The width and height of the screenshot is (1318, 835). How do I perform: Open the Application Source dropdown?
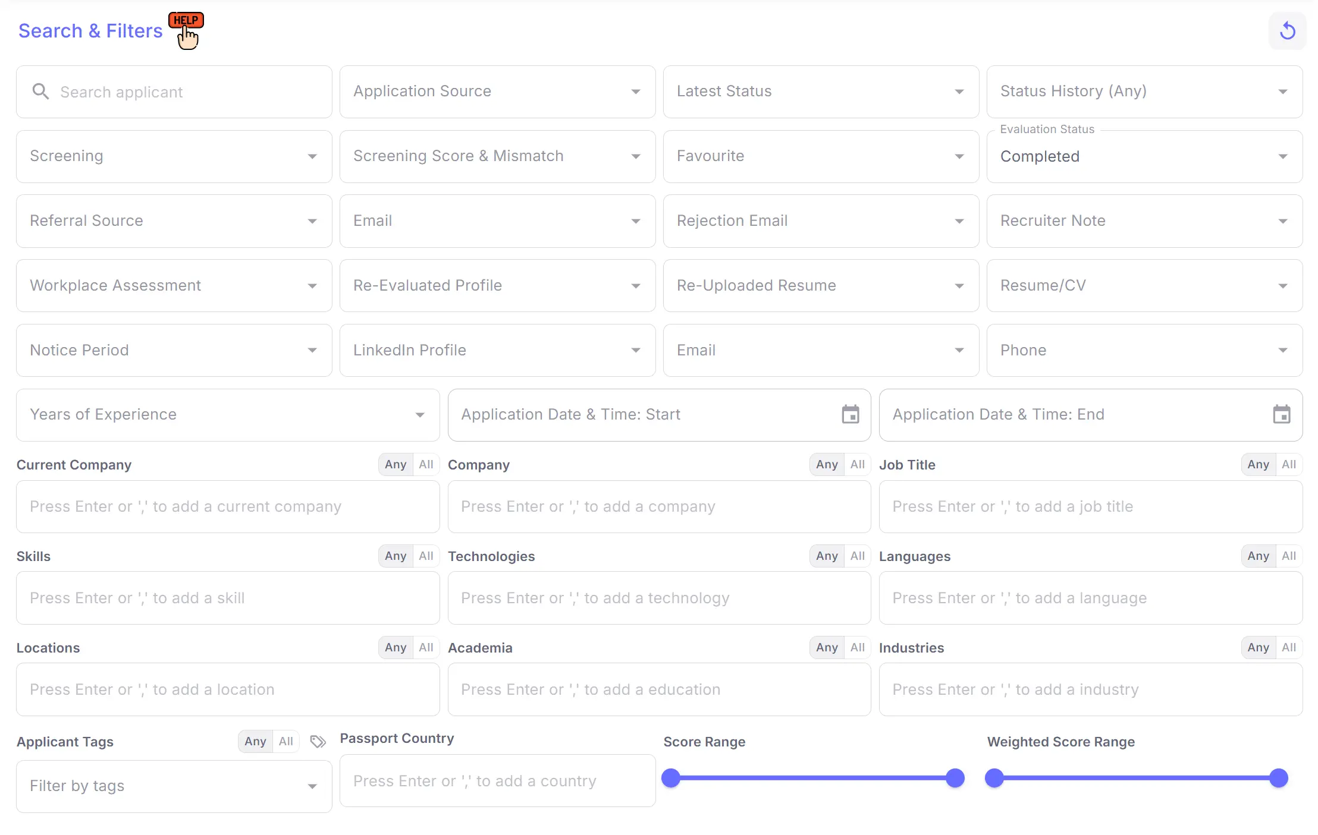pyautogui.click(x=635, y=92)
